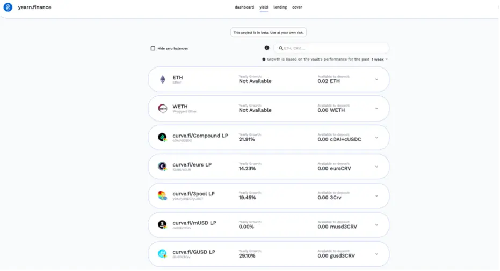500x271 pixels.
Task: Click the curve.fi/mUSD LP token icon
Action: coord(163,224)
